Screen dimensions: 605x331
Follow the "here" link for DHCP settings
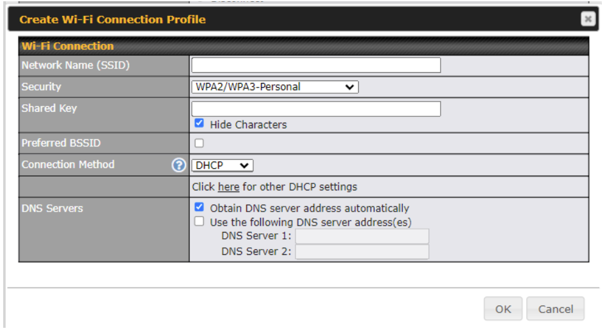pos(228,187)
